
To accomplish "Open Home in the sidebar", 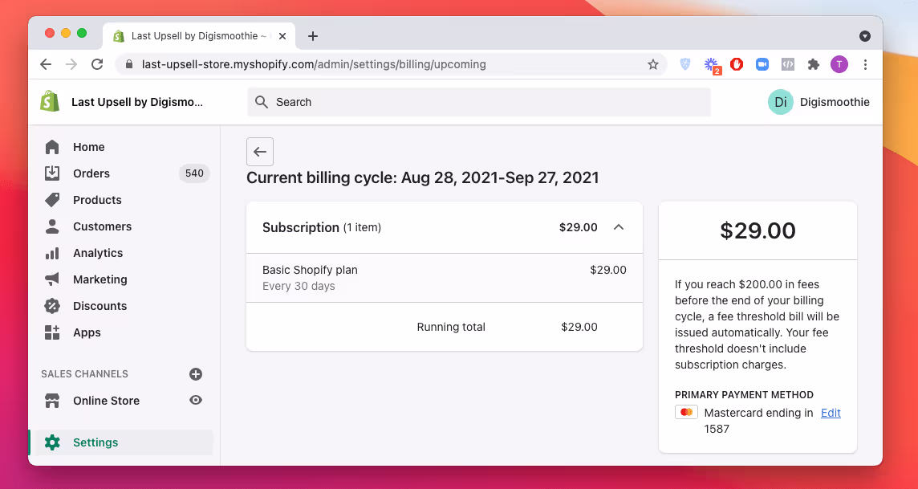I will click(x=88, y=147).
